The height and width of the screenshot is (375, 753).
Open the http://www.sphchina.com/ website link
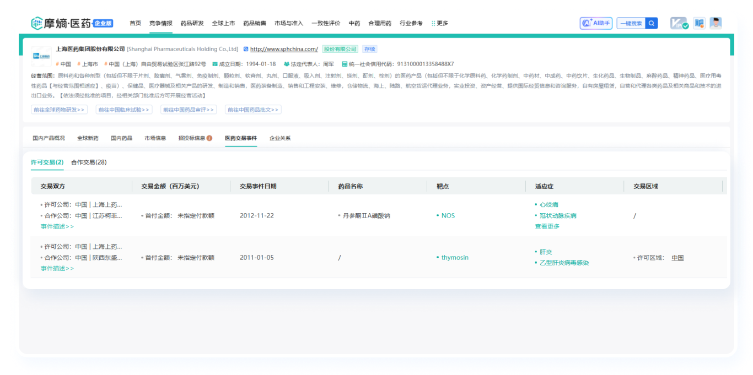[284, 49]
